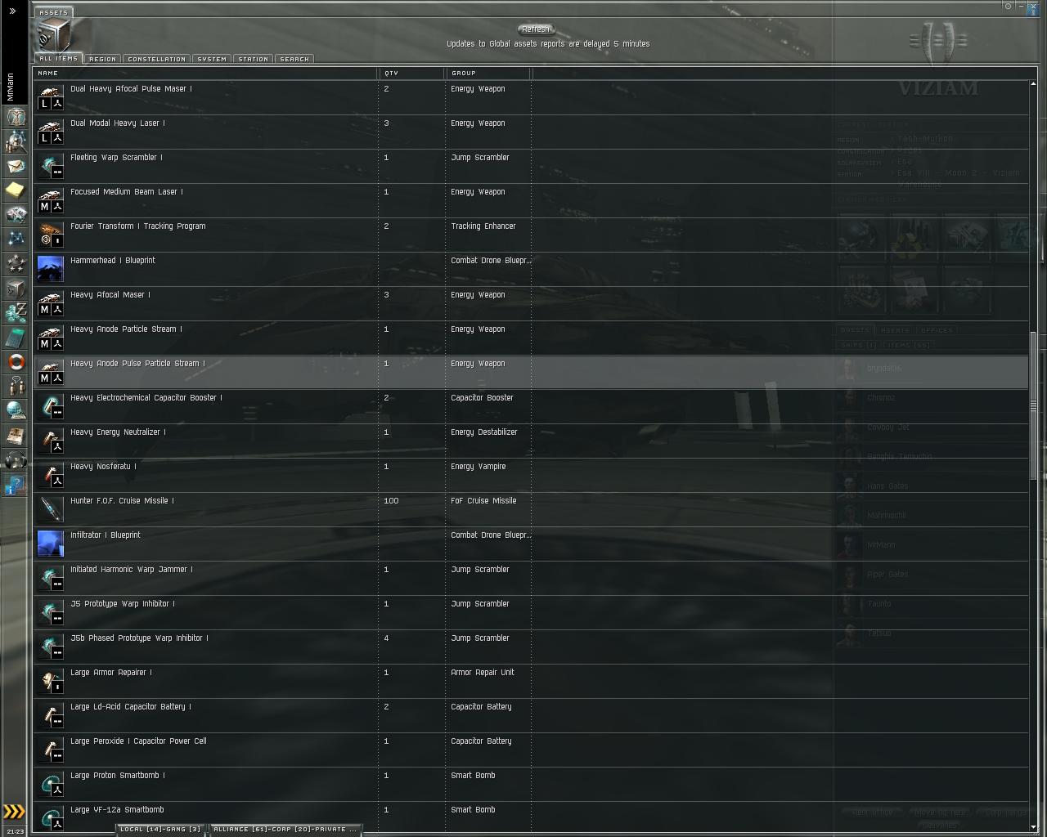Click the assets list scrollbar up arrow

click(x=1034, y=84)
